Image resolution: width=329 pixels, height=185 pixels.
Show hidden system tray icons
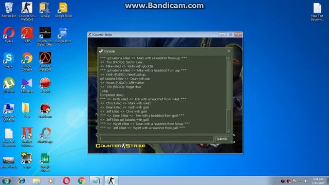[277, 181]
